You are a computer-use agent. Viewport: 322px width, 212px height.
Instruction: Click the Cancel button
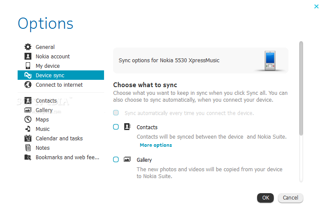pyautogui.click(x=290, y=198)
